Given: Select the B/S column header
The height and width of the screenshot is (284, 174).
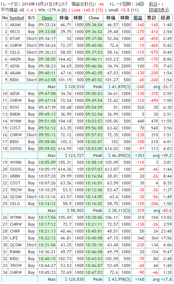Looking at the screenshot, I should [31, 18].
